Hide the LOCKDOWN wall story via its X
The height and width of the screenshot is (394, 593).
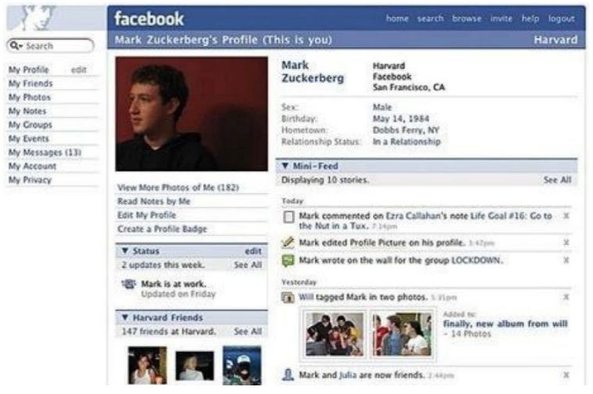566,260
